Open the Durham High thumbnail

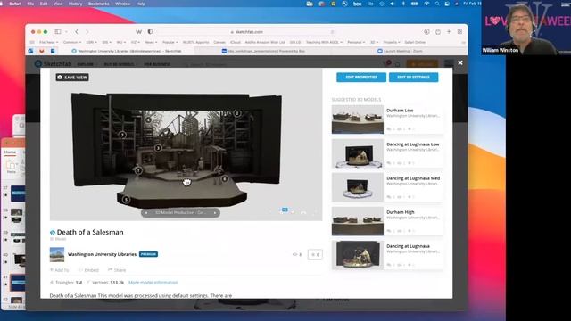pos(357,221)
